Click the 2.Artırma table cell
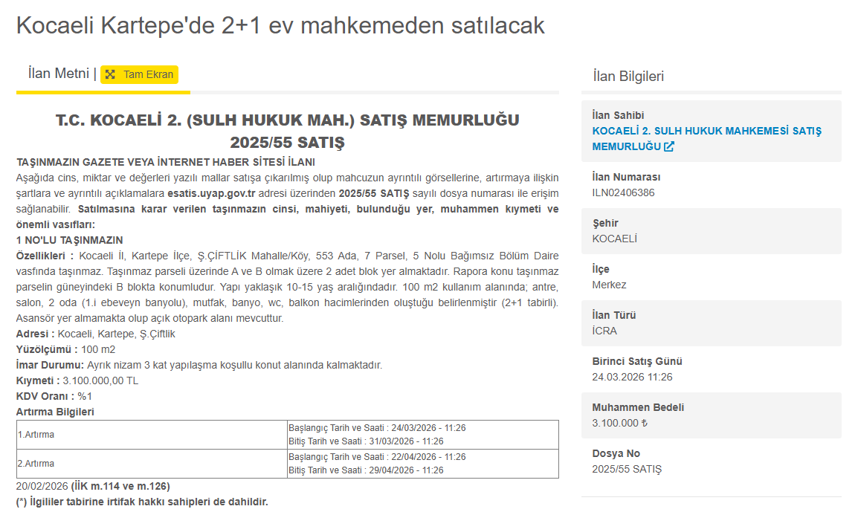The height and width of the screenshot is (512, 858). (152, 464)
